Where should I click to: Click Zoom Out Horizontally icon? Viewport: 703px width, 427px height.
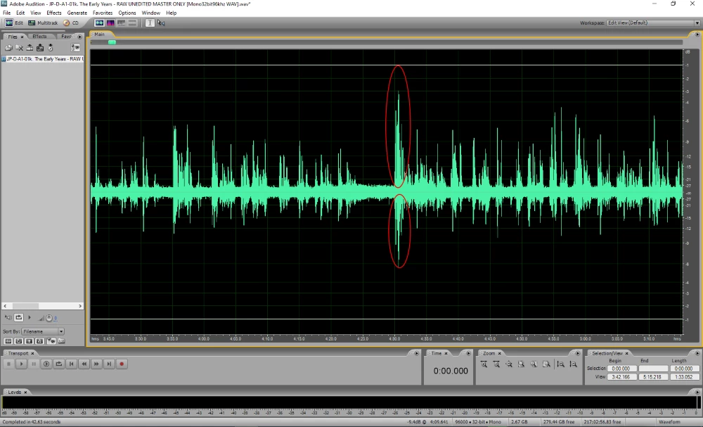[496, 364]
